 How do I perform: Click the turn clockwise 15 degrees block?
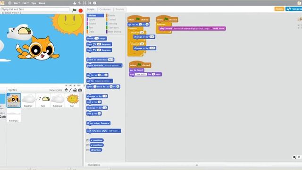point(99,44)
